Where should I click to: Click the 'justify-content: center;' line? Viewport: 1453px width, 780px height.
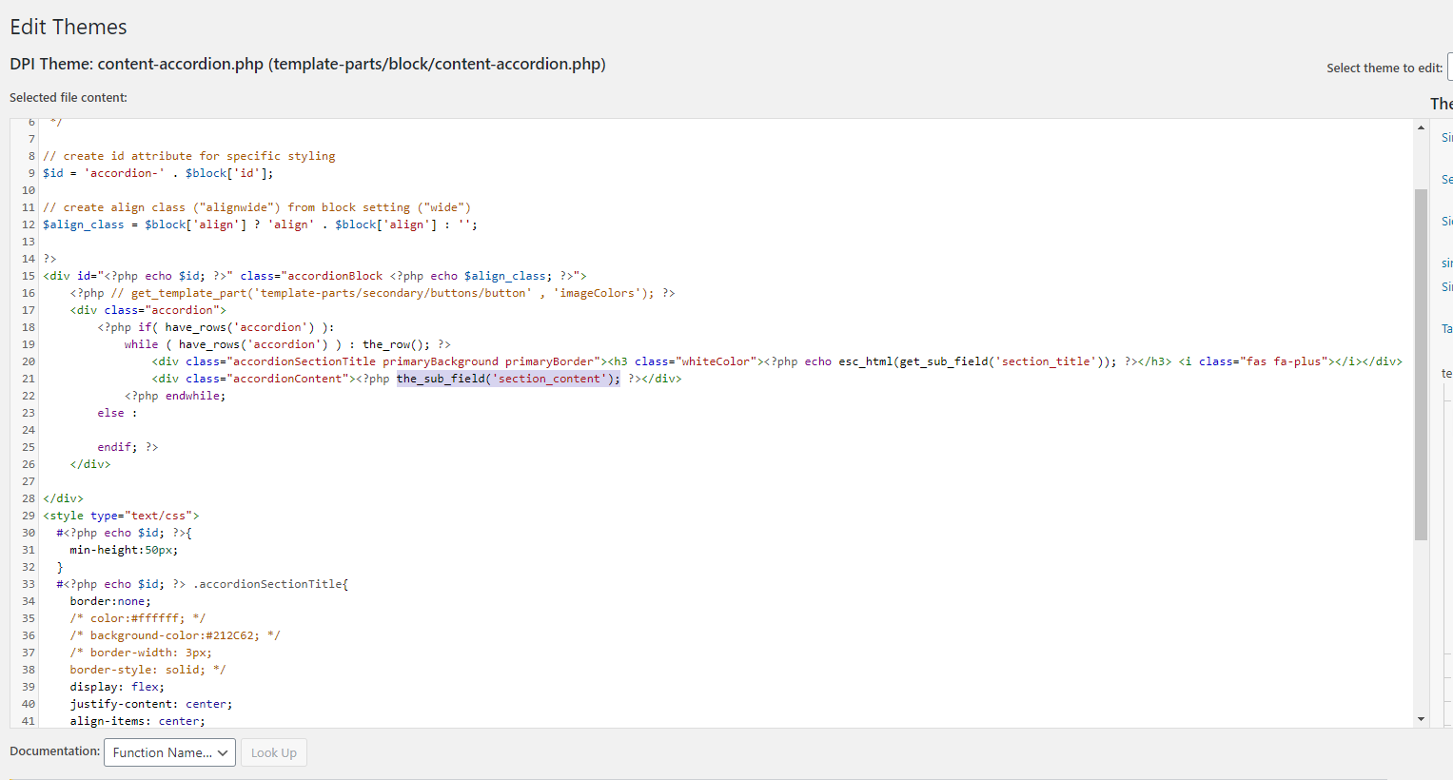tap(150, 704)
